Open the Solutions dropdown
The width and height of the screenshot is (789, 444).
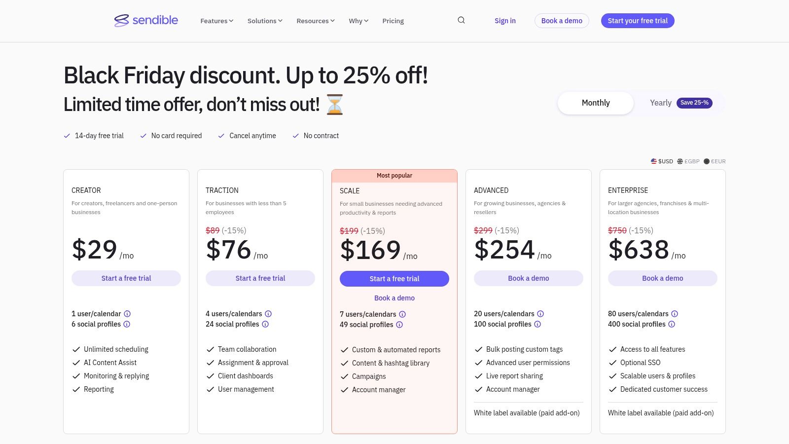(264, 21)
